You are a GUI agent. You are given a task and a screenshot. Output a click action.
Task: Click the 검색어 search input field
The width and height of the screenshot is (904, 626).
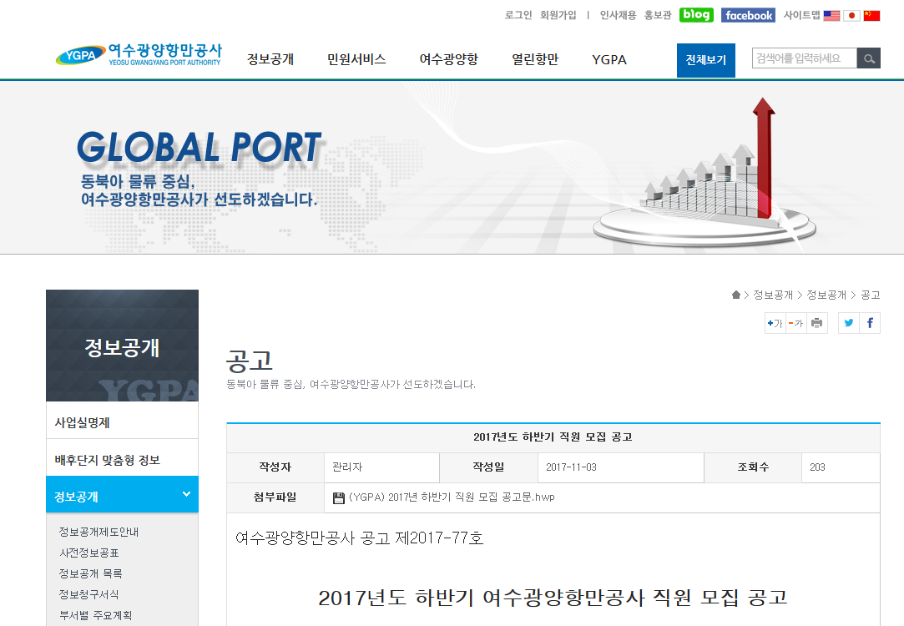pos(804,58)
